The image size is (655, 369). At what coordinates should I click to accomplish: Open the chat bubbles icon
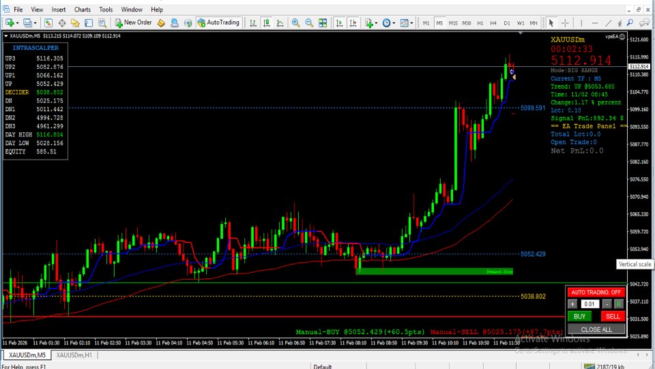pos(645,23)
